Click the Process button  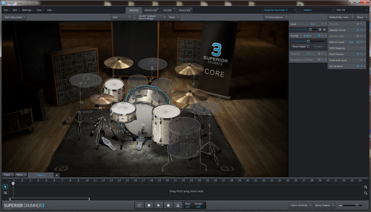(x=318, y=46)
